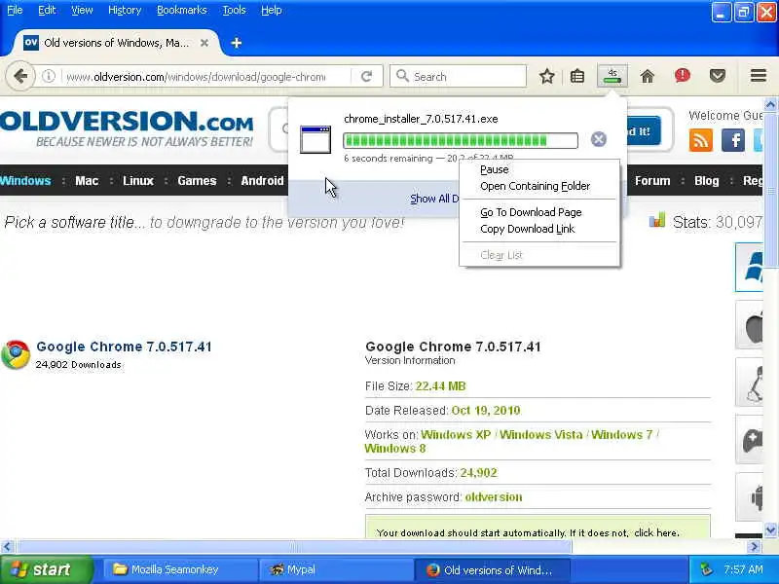
Task: Open the Windows Start button
Action: pyautogui.click(x=46, y=569)
